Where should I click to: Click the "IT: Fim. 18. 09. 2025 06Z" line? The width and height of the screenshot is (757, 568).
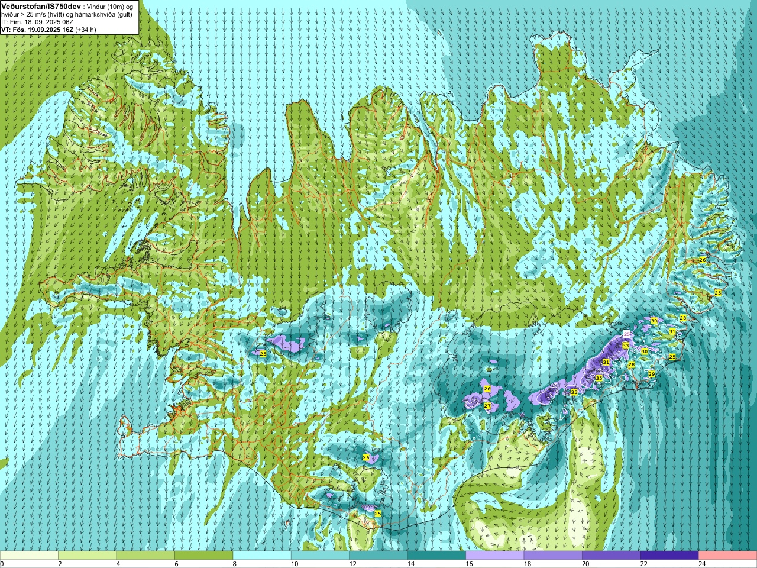pyautogui.click(x=37, y=22)
